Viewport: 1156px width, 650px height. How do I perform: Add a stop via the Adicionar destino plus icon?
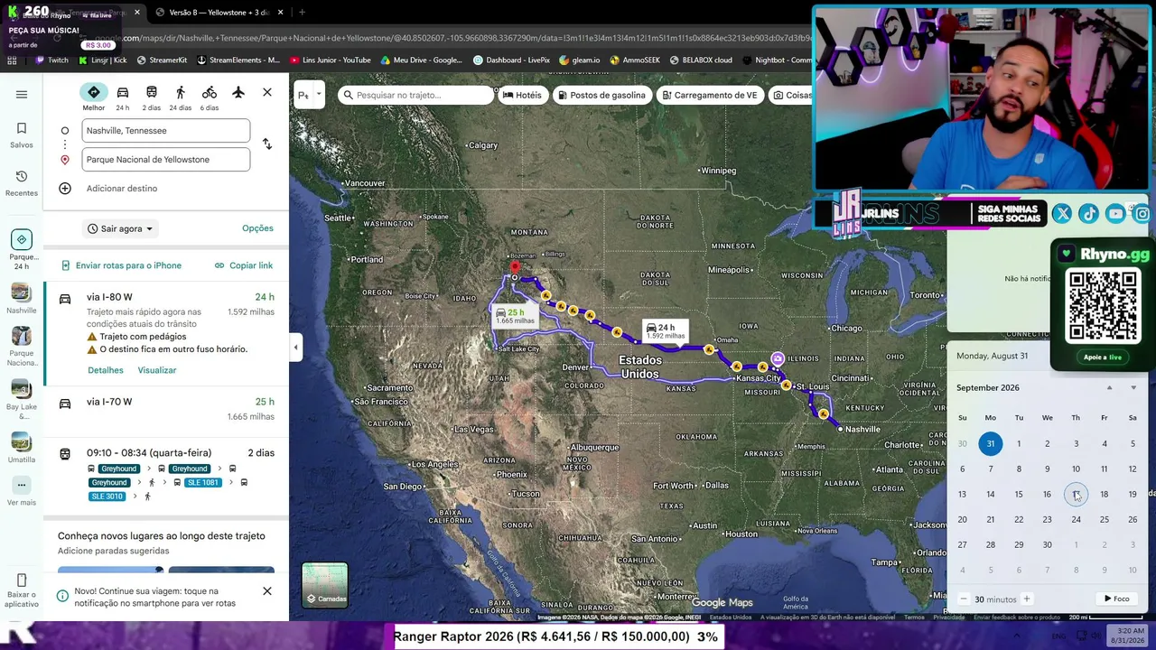65,189
